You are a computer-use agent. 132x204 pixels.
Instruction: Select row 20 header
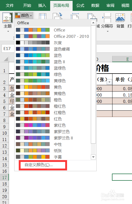[x=4, y=197]
